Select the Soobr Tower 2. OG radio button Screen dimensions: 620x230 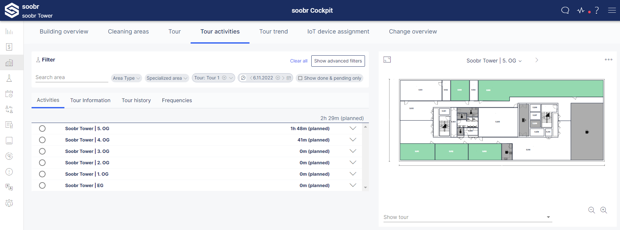click(42, 163)
